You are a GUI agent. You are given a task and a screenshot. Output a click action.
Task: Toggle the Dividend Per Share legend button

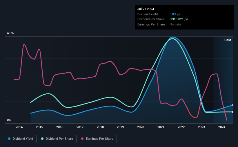[57, 139]
